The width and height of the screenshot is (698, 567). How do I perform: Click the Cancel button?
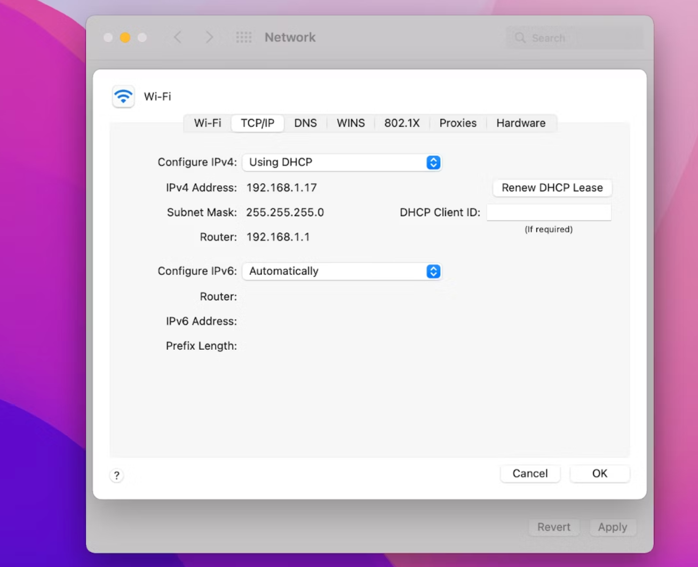coord(530,473)
